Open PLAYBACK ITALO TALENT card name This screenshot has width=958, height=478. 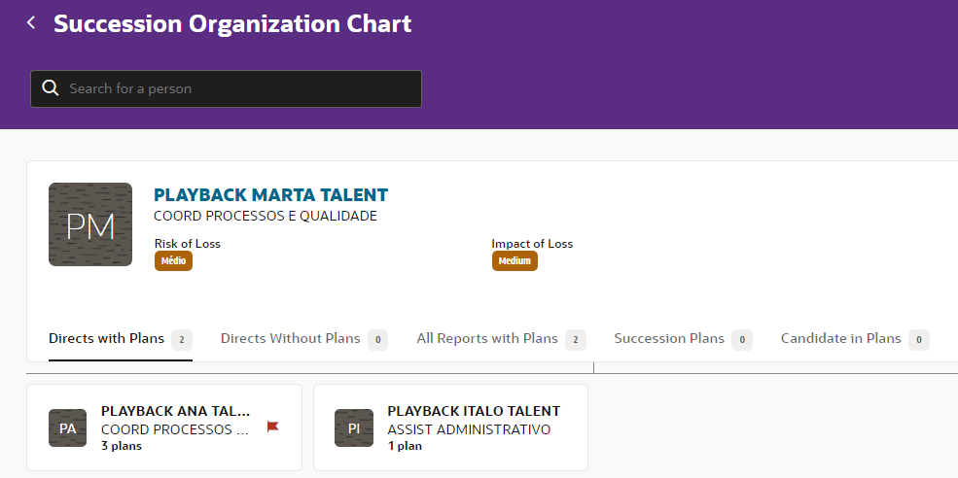point(474,411)
